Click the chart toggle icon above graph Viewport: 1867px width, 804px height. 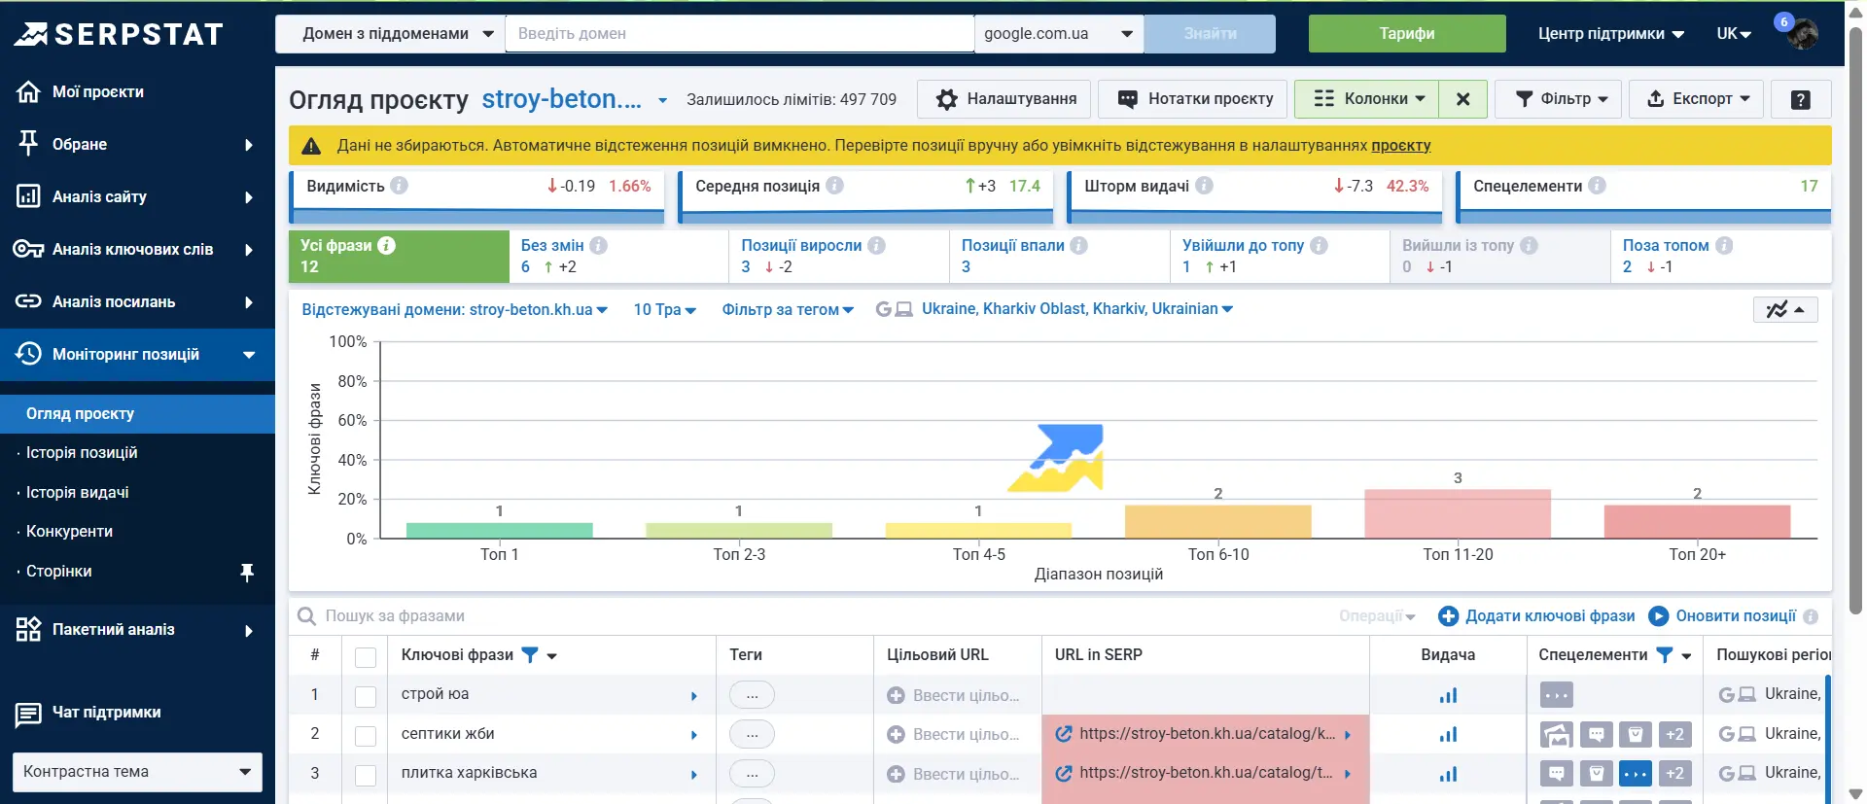click(1784, 309)
